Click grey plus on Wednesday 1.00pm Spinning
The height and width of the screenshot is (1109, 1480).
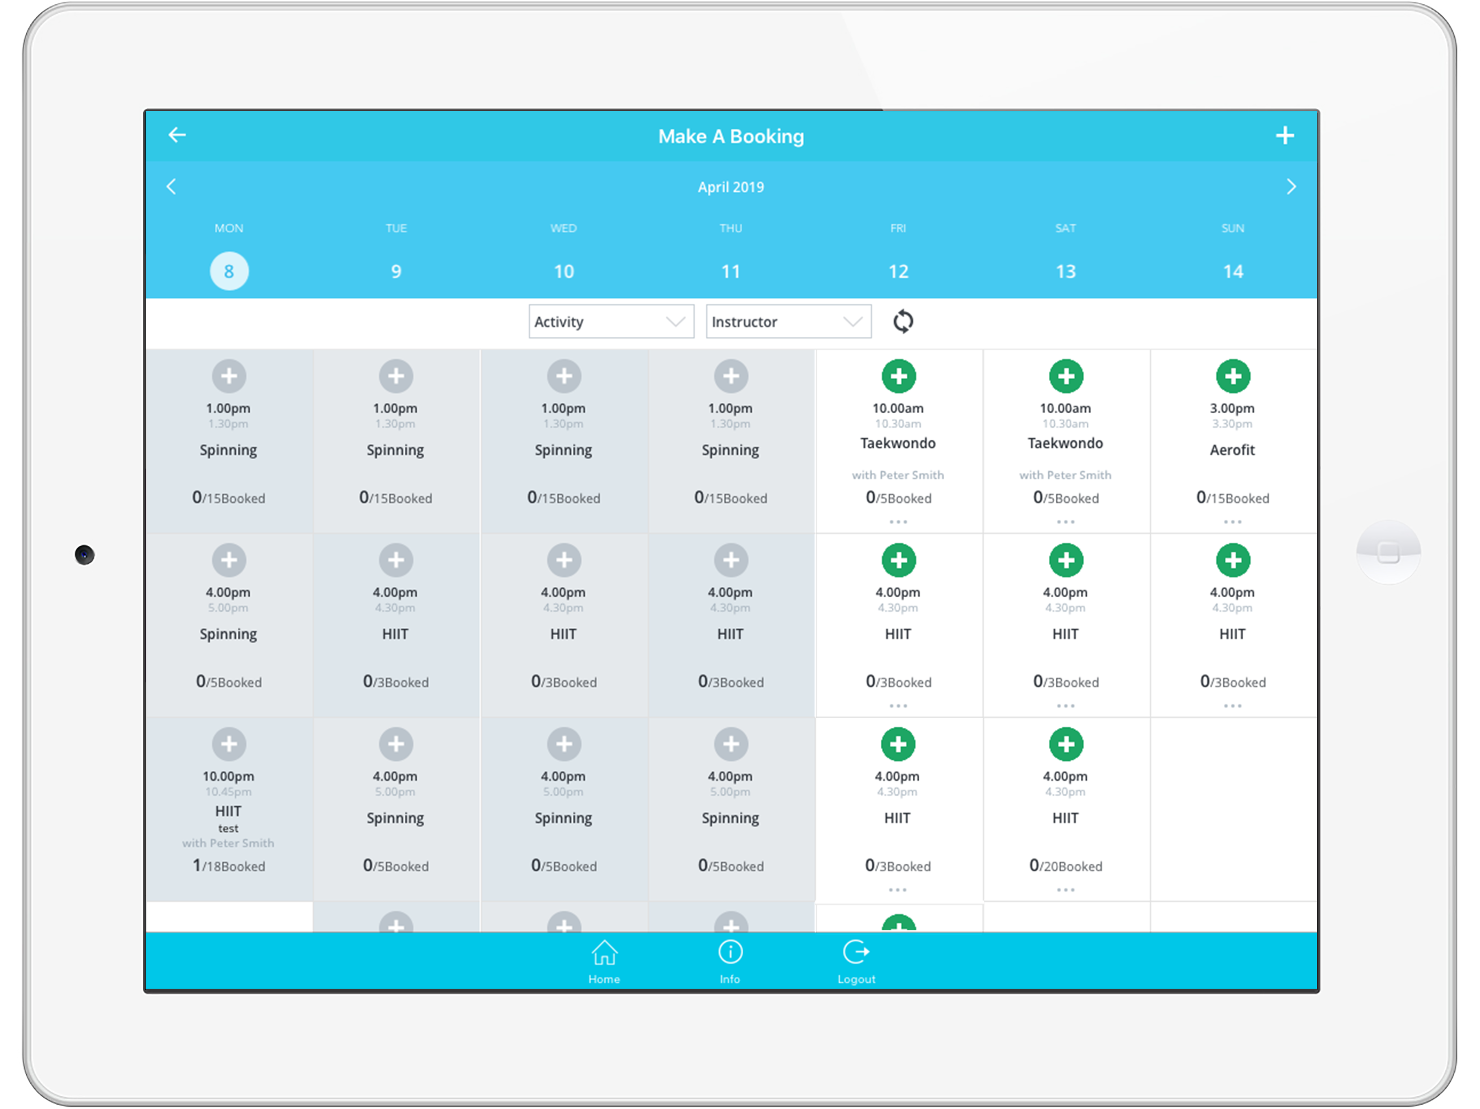click(563, 376)
